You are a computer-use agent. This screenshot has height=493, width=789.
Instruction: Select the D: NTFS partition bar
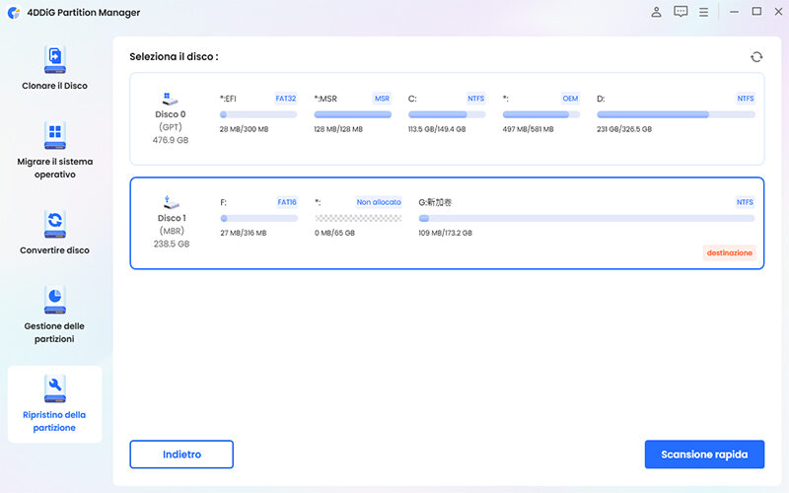point(676,114)
